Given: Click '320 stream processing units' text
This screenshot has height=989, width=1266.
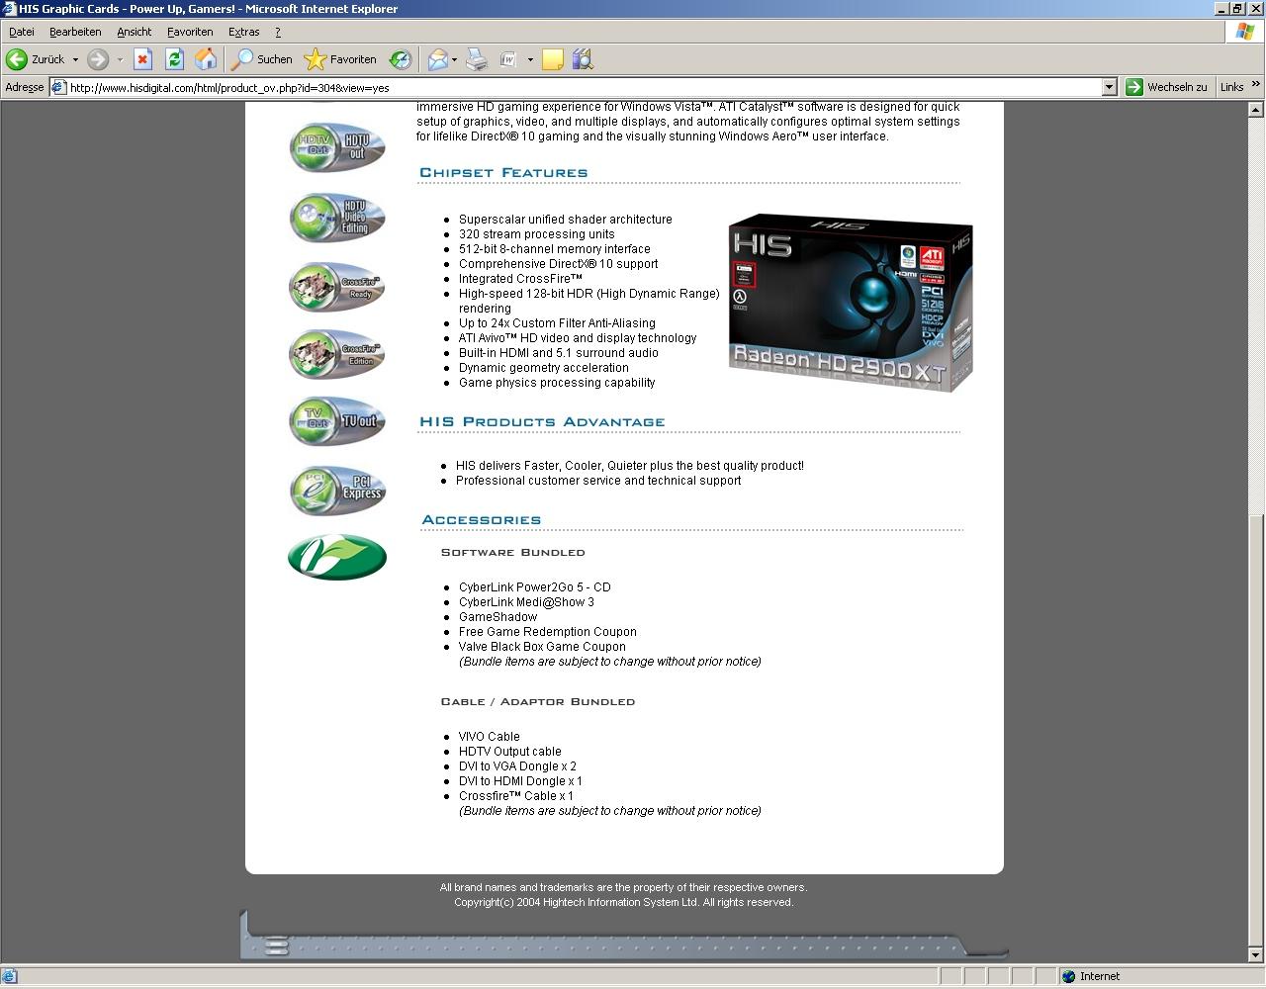Looking at the screenshot, I should coord(537,234).
